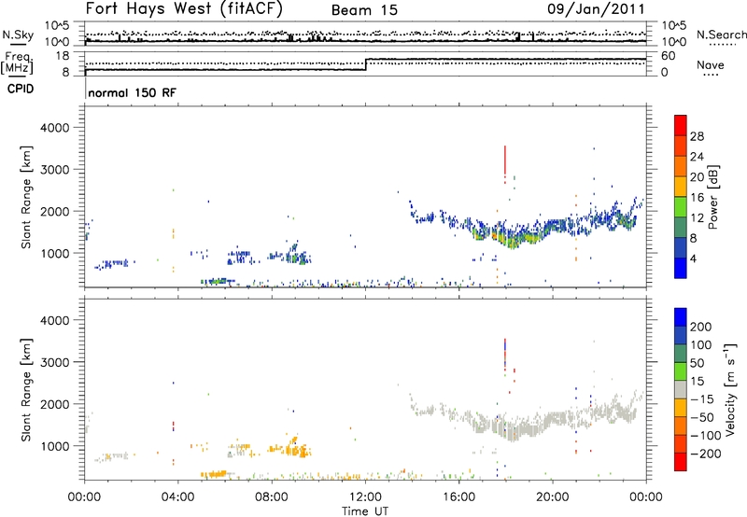Click the red bottom segment of Velocity colorbar
The height and width of the screenshot is (517, 747).
[681, 462]
